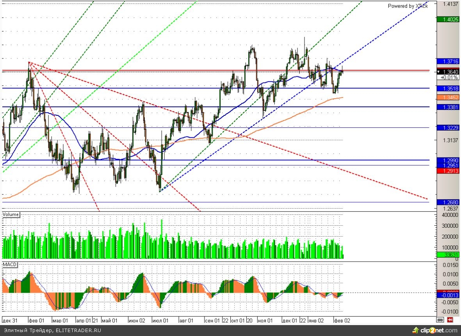Image resolution: width=461 pixels, height=336 pixels.
Task: Click the chain-link chart sync icon
Action: (x=440, y=320)
